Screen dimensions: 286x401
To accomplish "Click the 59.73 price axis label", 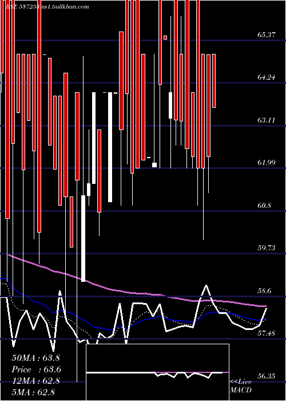I will (x=267, y=247).
